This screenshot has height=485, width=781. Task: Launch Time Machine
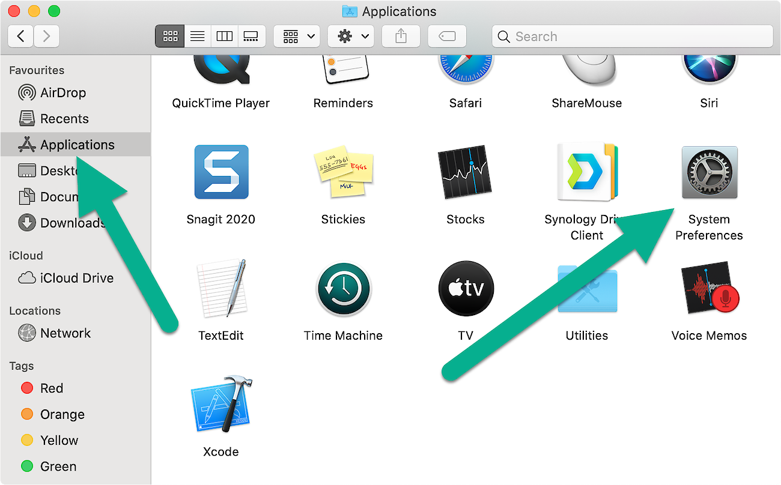tap(343, 289)
